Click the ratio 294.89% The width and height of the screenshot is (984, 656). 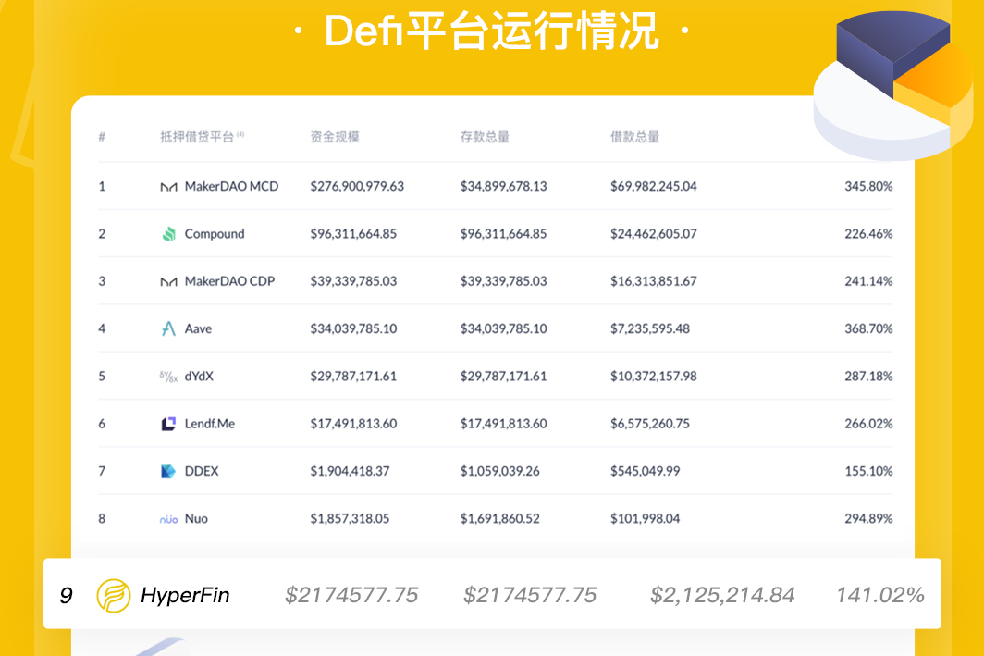pos(868,518)
